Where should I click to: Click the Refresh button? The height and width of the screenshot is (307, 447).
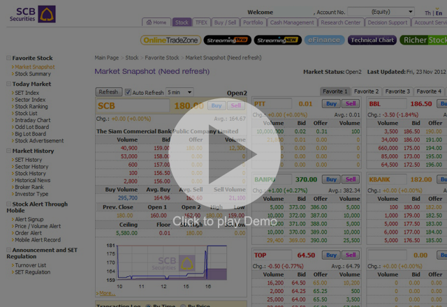coord(108,92)
